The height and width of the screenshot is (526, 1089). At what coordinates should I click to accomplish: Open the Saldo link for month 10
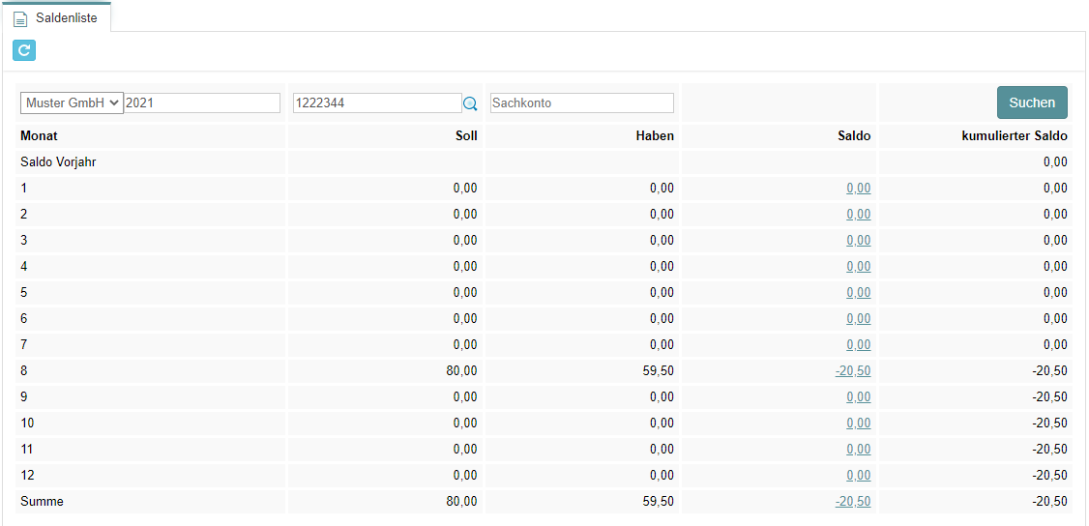(859, 424)
